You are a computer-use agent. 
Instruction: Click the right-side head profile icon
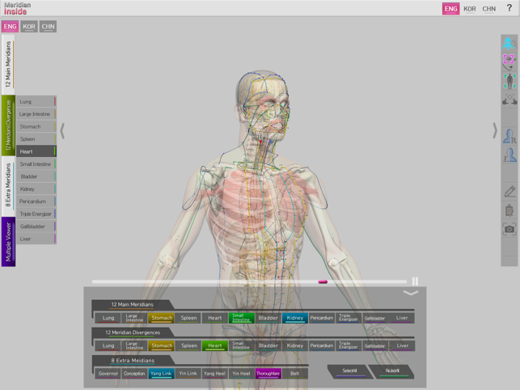[509, 137]
